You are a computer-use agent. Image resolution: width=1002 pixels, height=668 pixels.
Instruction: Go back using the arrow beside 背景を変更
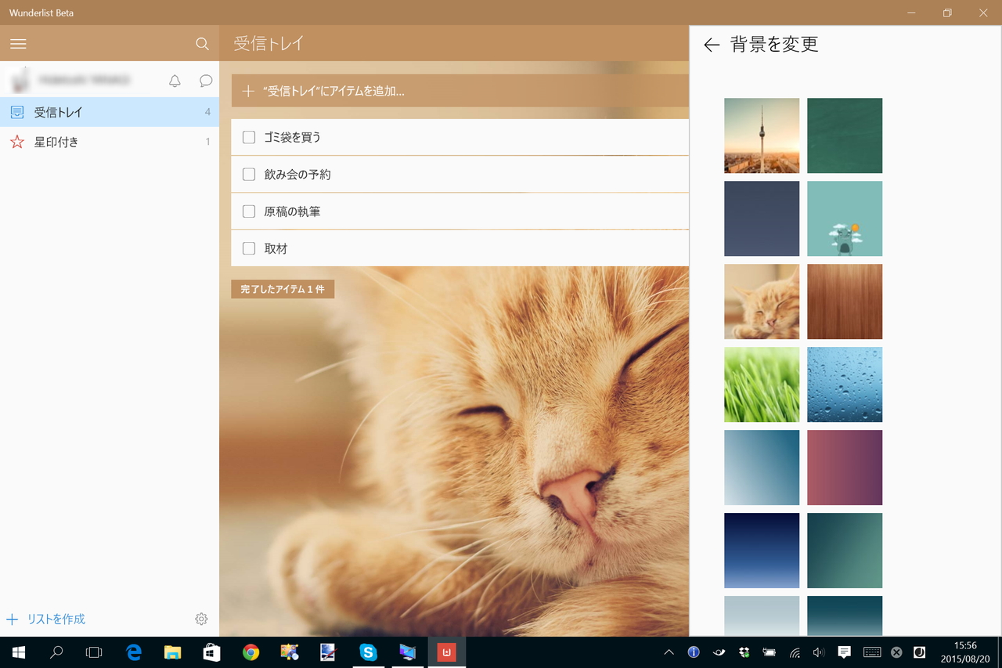point(712,45)
